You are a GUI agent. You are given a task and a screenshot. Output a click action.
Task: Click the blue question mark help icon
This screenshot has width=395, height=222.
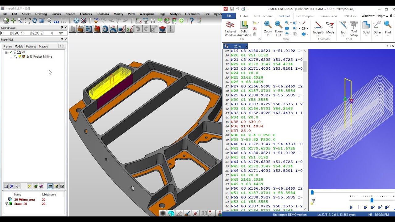coord(192,21)
